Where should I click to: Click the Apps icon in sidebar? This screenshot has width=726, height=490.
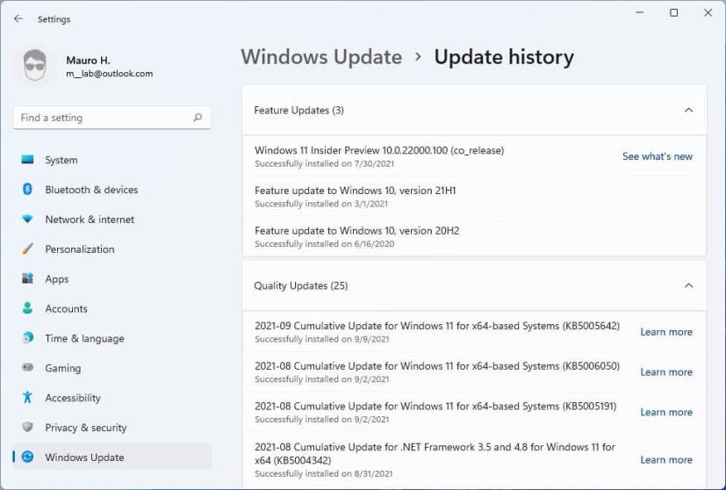[27, 278]
